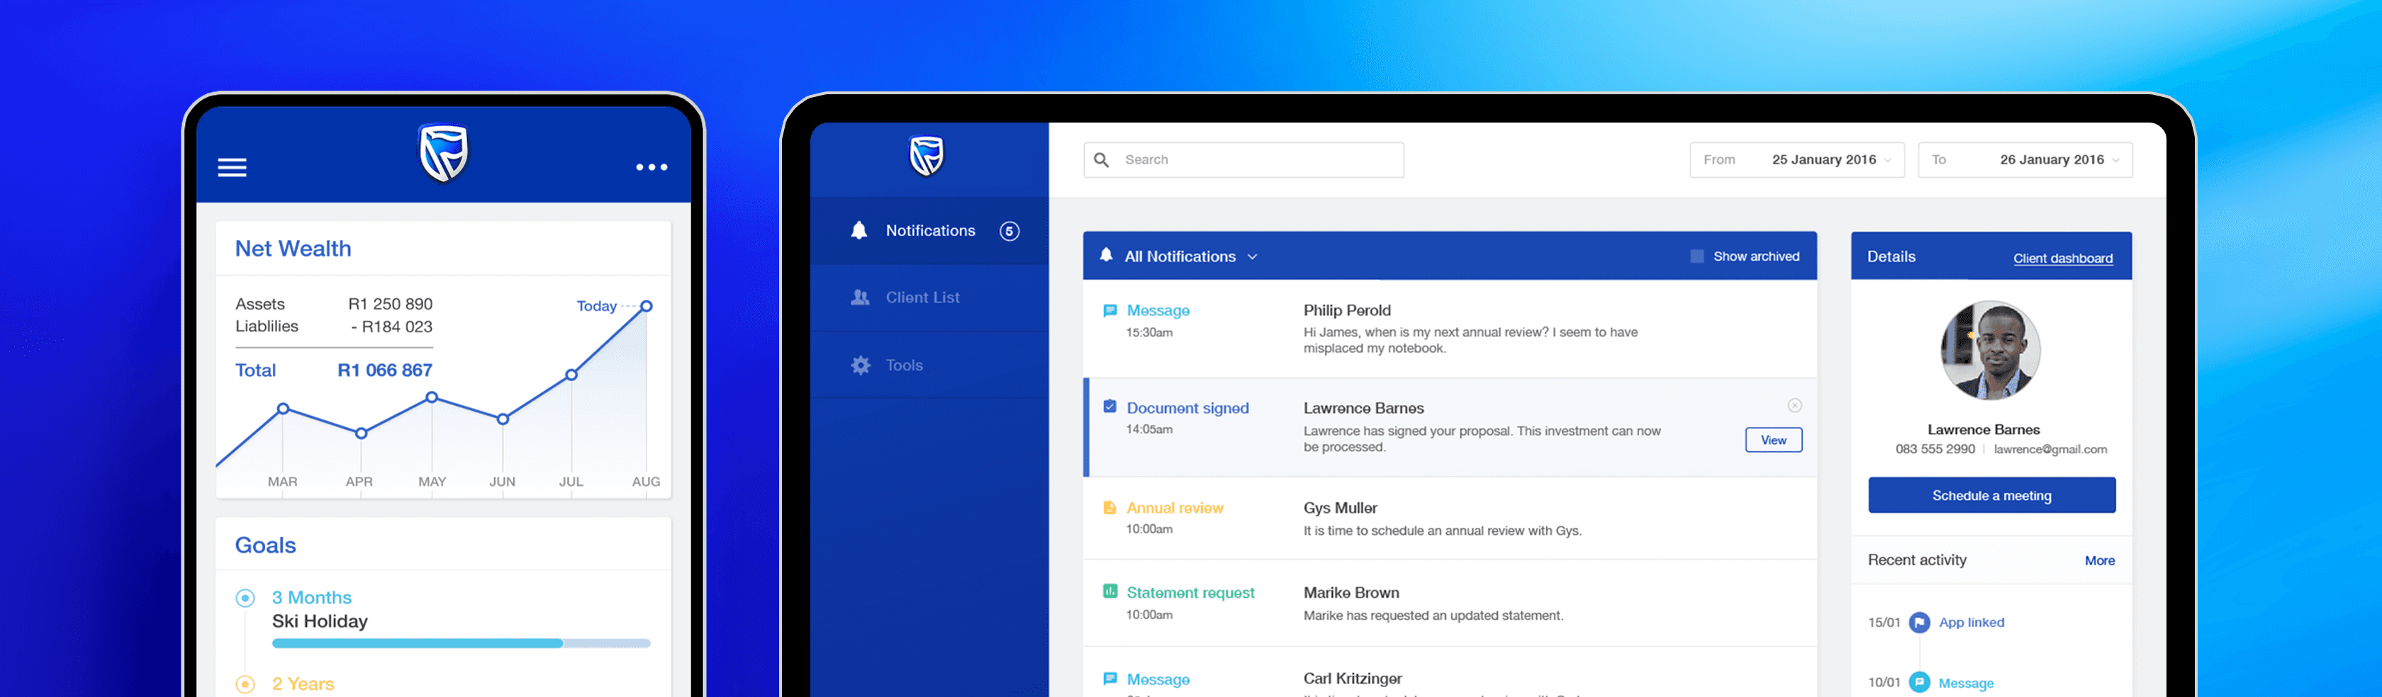Click the APR data point on the wealth chart
The height and width of the screenshot is (697, 2382).
[361, 433]
